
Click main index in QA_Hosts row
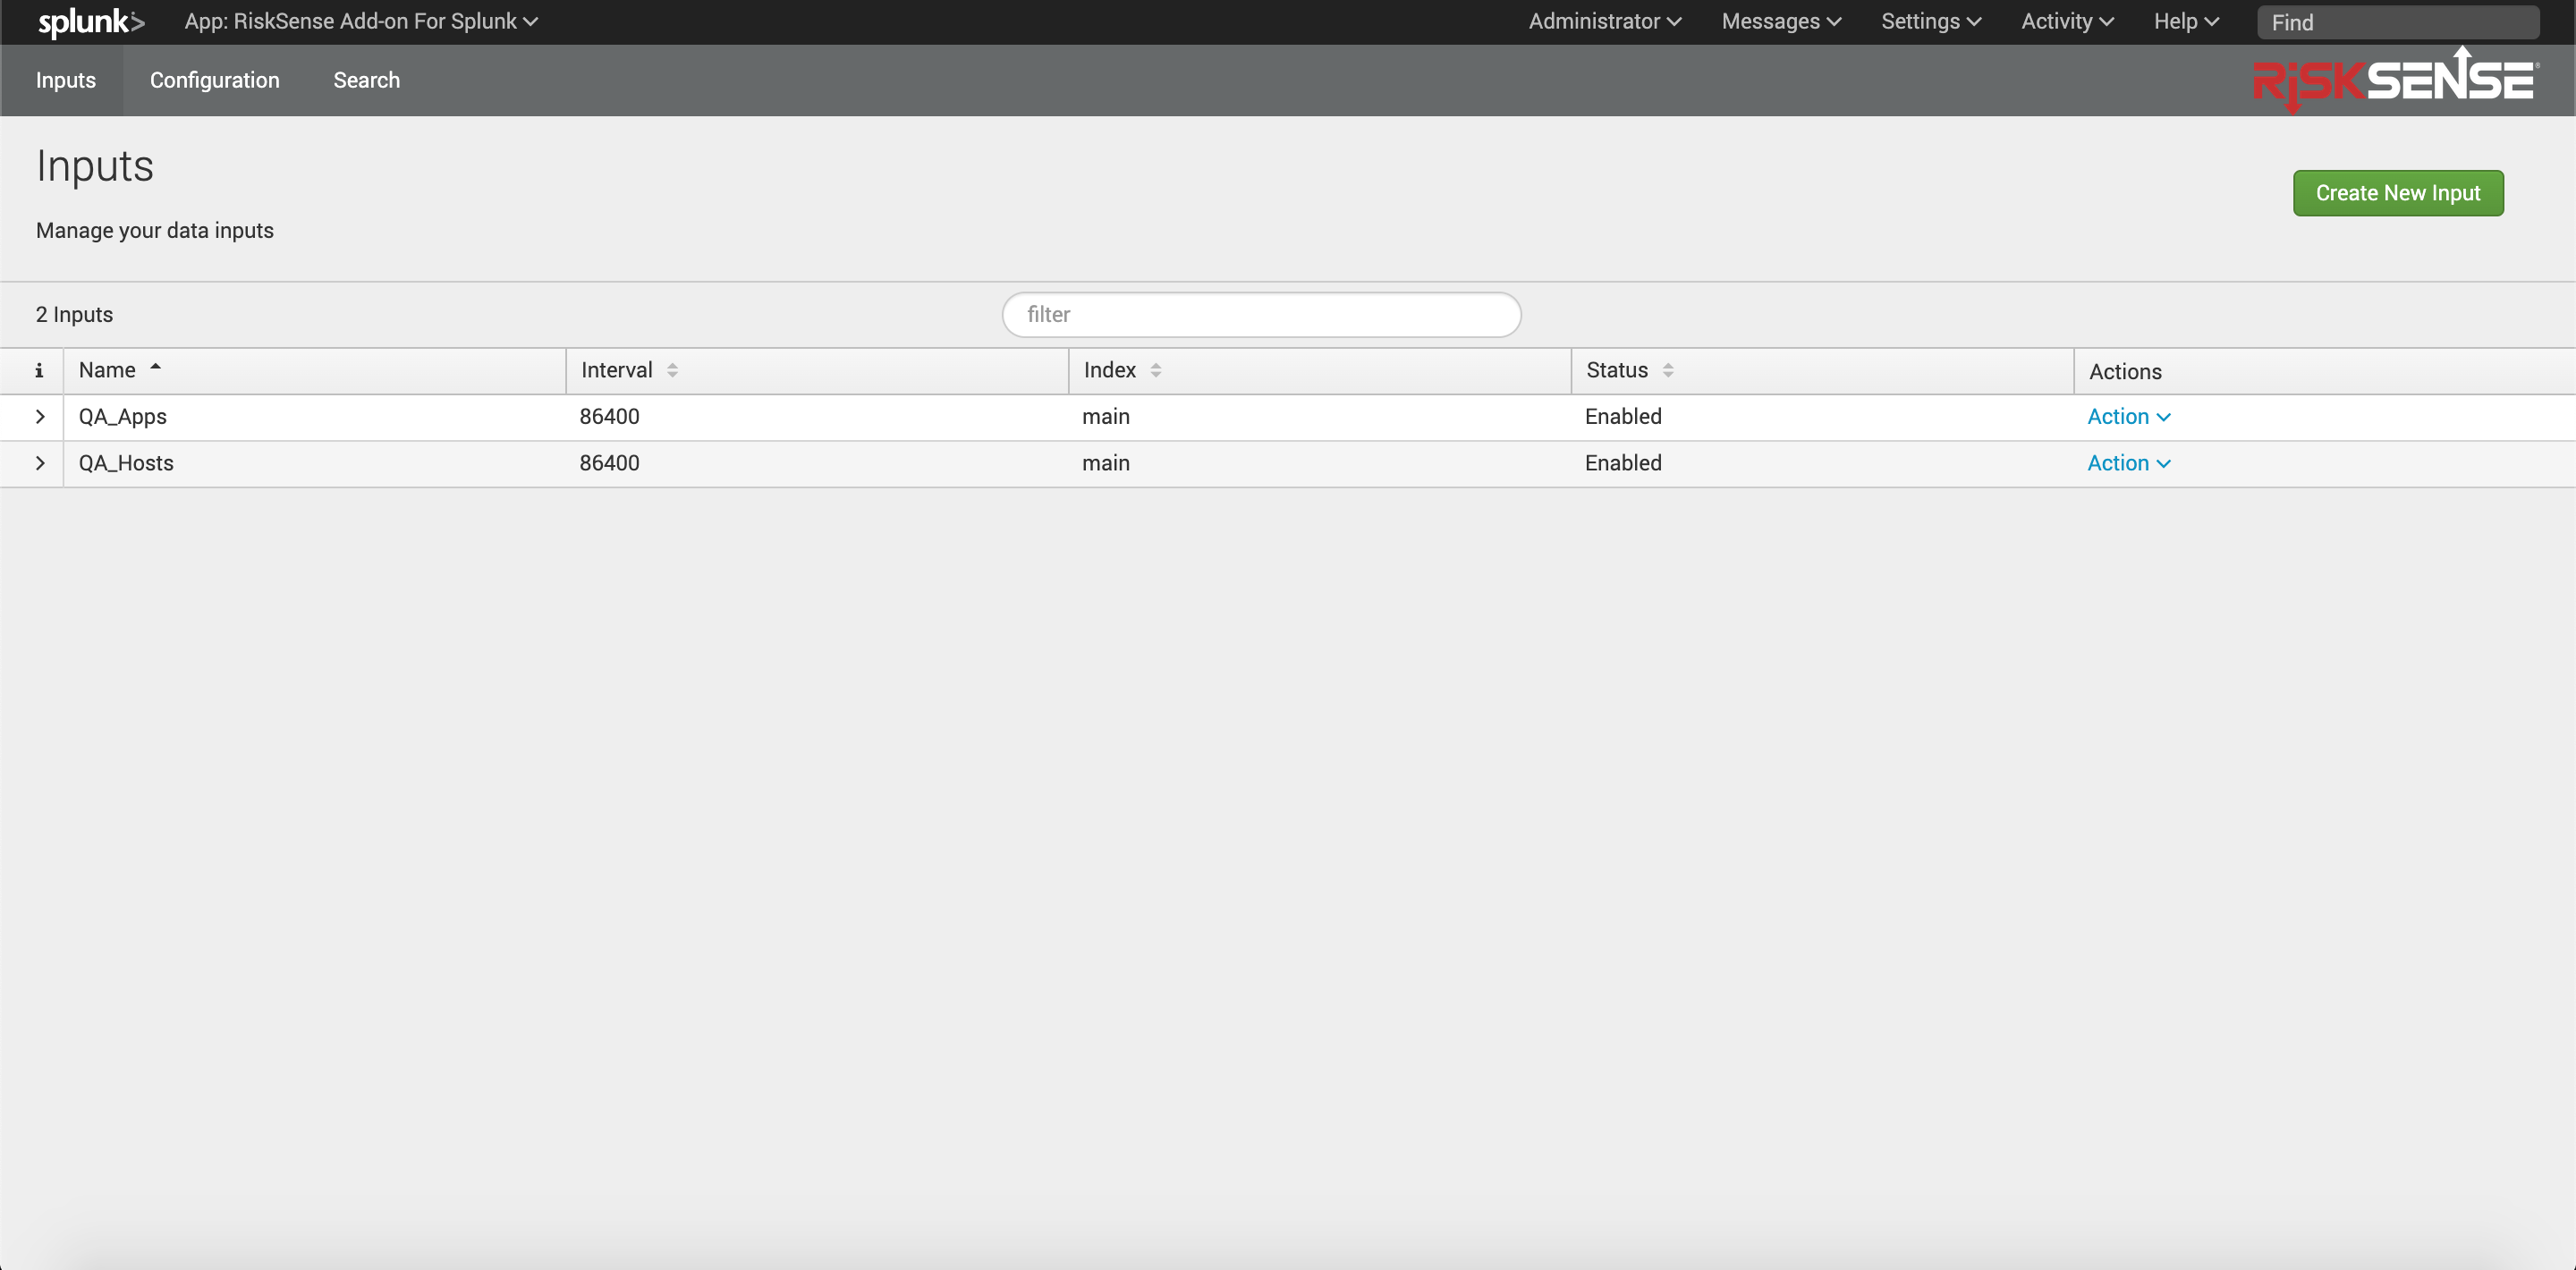click(x=1106, y=463)
